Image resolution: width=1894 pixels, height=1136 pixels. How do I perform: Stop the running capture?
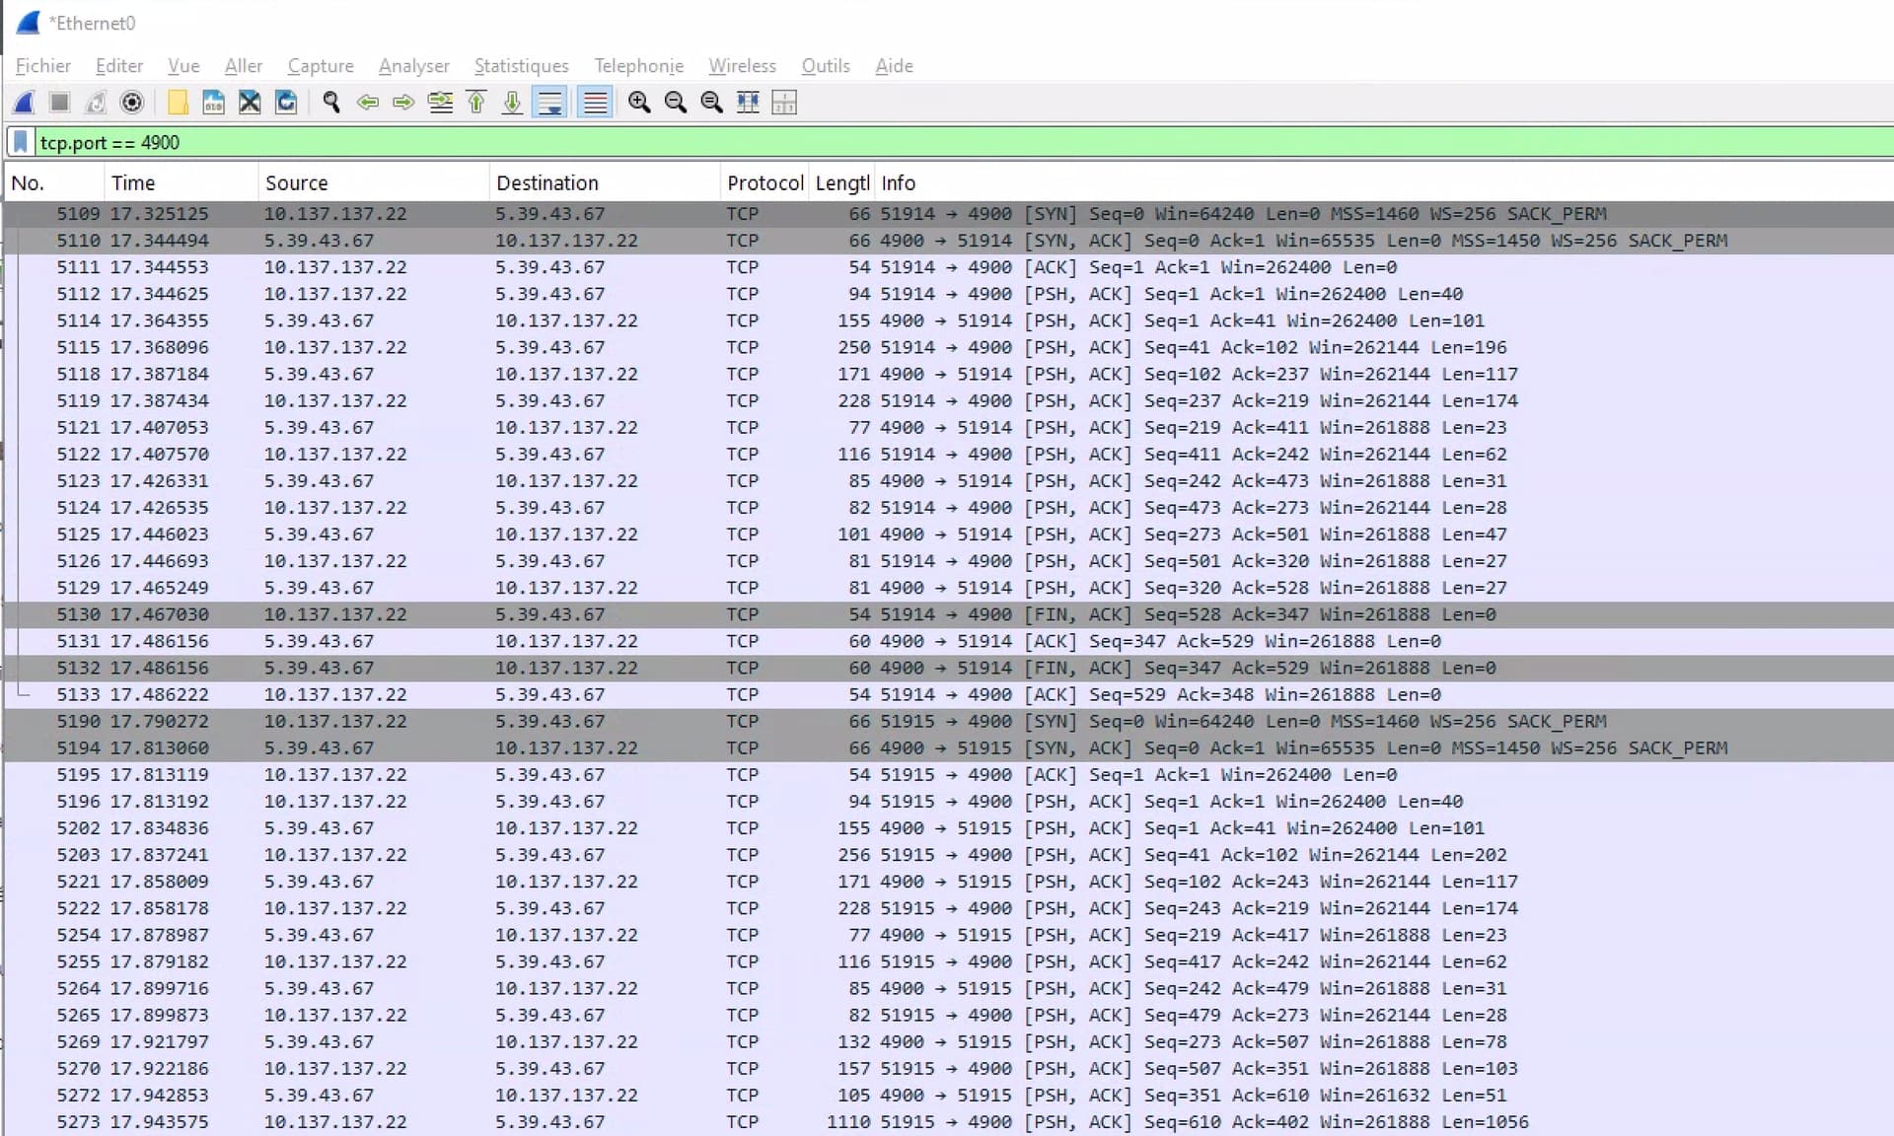[59, 103]
